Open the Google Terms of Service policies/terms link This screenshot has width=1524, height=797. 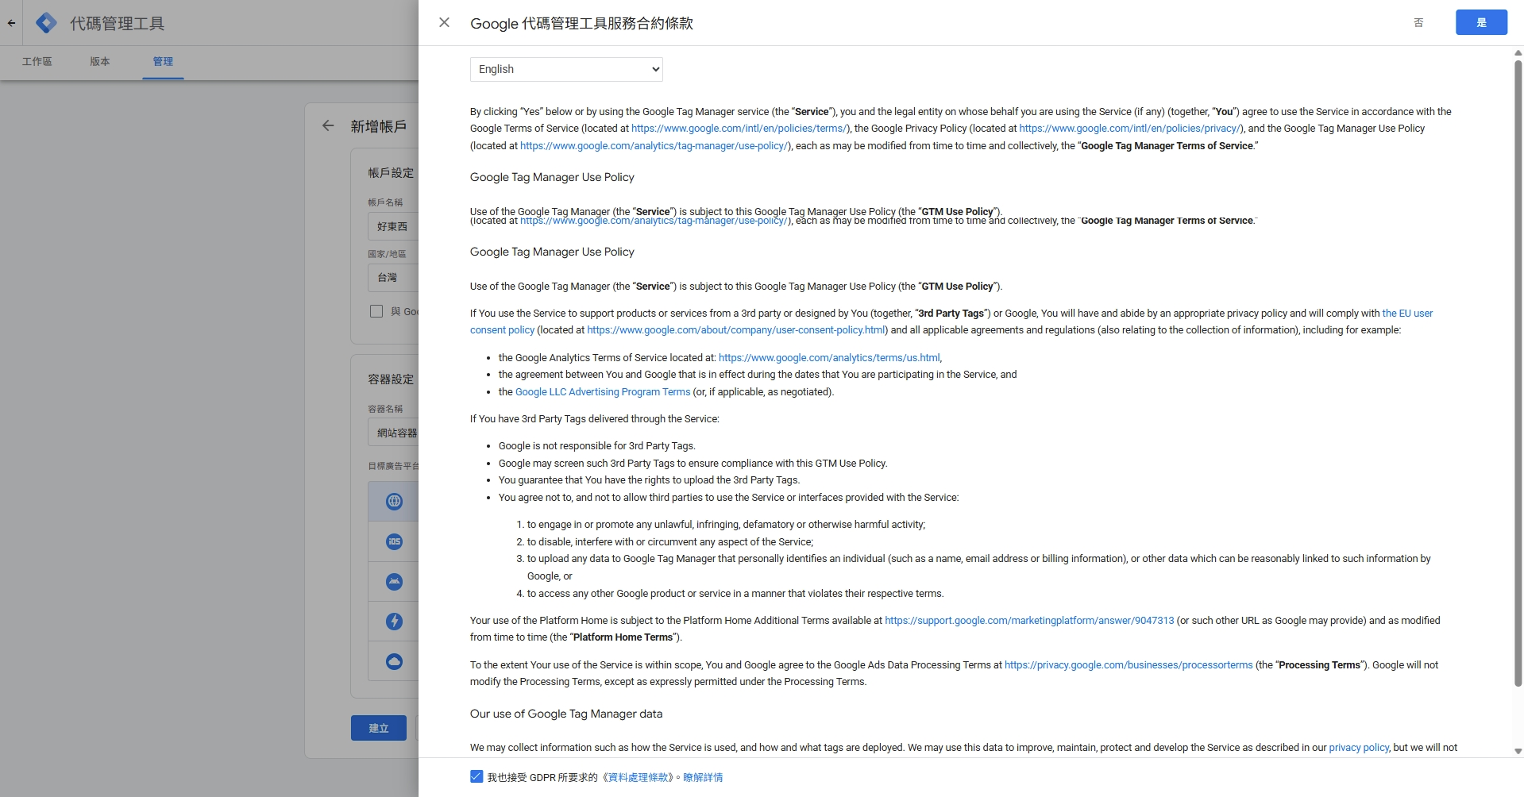(739, 129)
